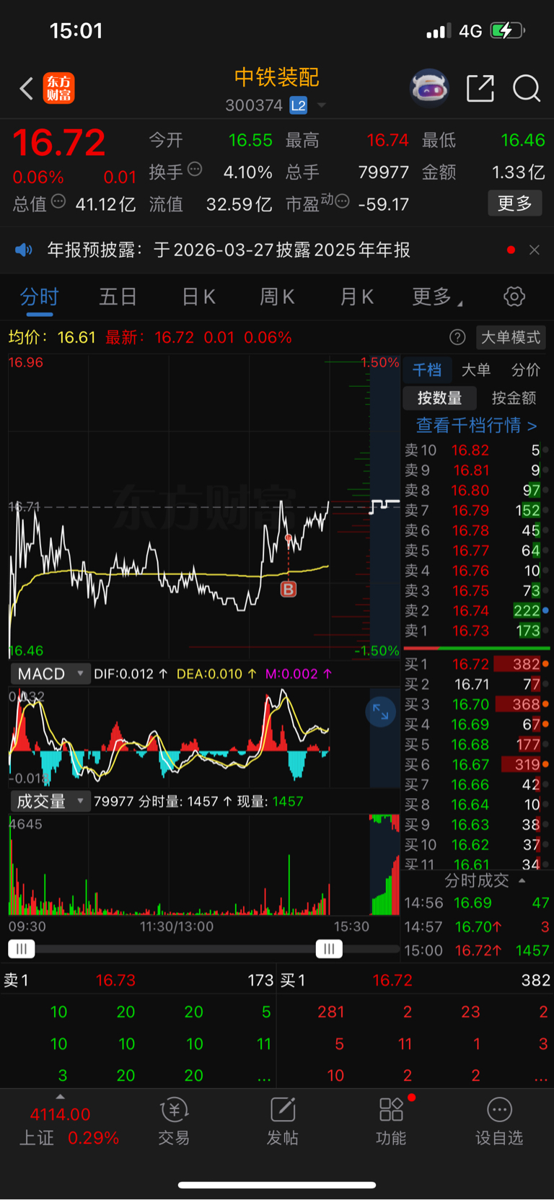This screenshot has width=554, height=1200.
Task: Tap the 卖2 16.74 order row
Action: [x=477, y=610]
